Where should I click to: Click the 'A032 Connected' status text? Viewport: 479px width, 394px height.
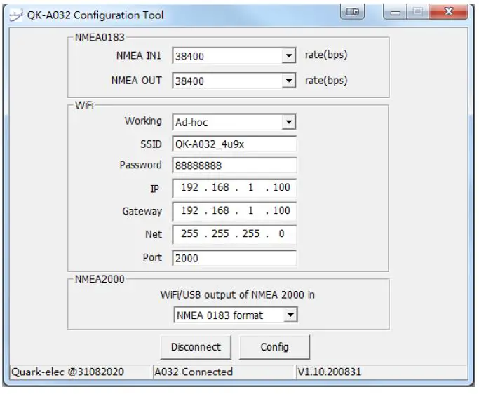point(194,372)
